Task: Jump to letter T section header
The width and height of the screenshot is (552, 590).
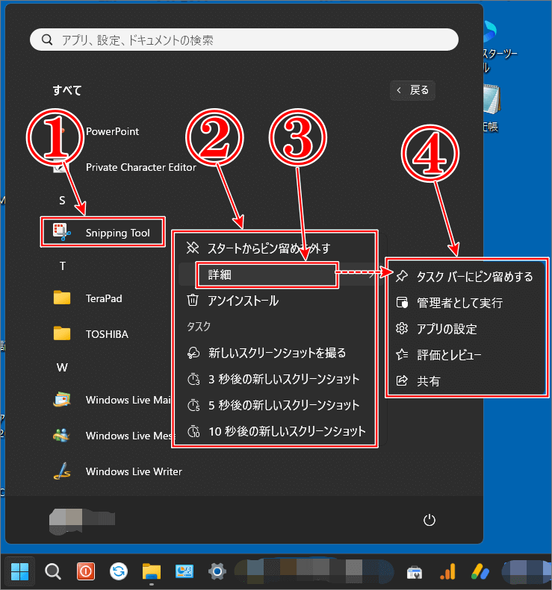Action: point(63,266)
